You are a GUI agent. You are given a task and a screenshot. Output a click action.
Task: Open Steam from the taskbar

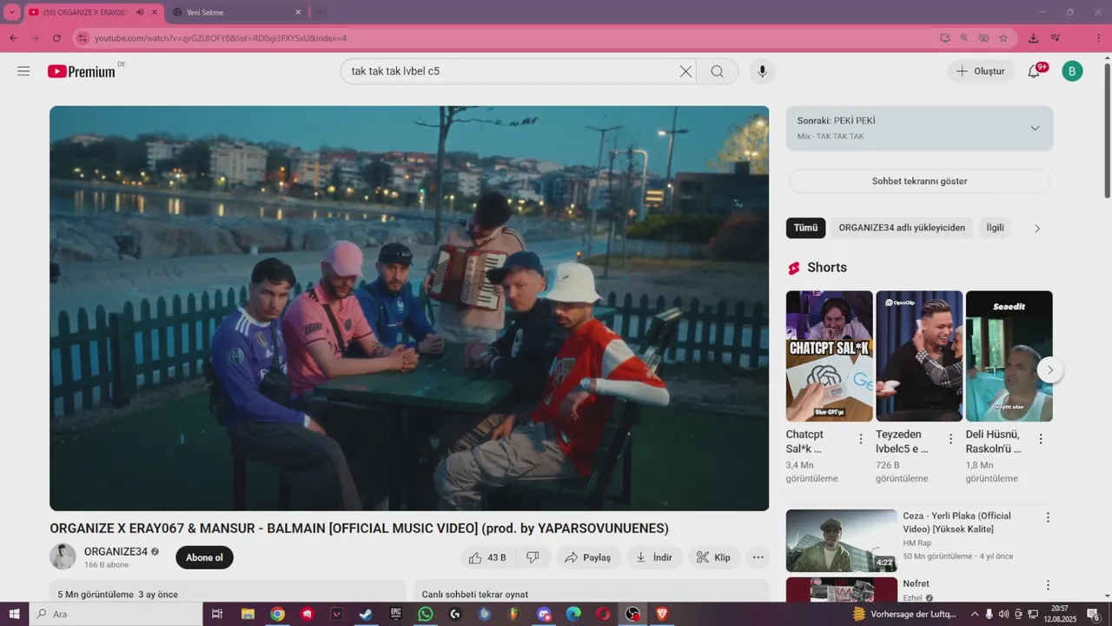point(366,614)
